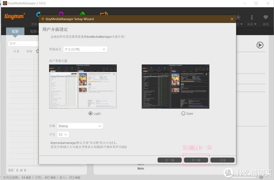Click the Light theme preview thumbnail

[83, 87]
